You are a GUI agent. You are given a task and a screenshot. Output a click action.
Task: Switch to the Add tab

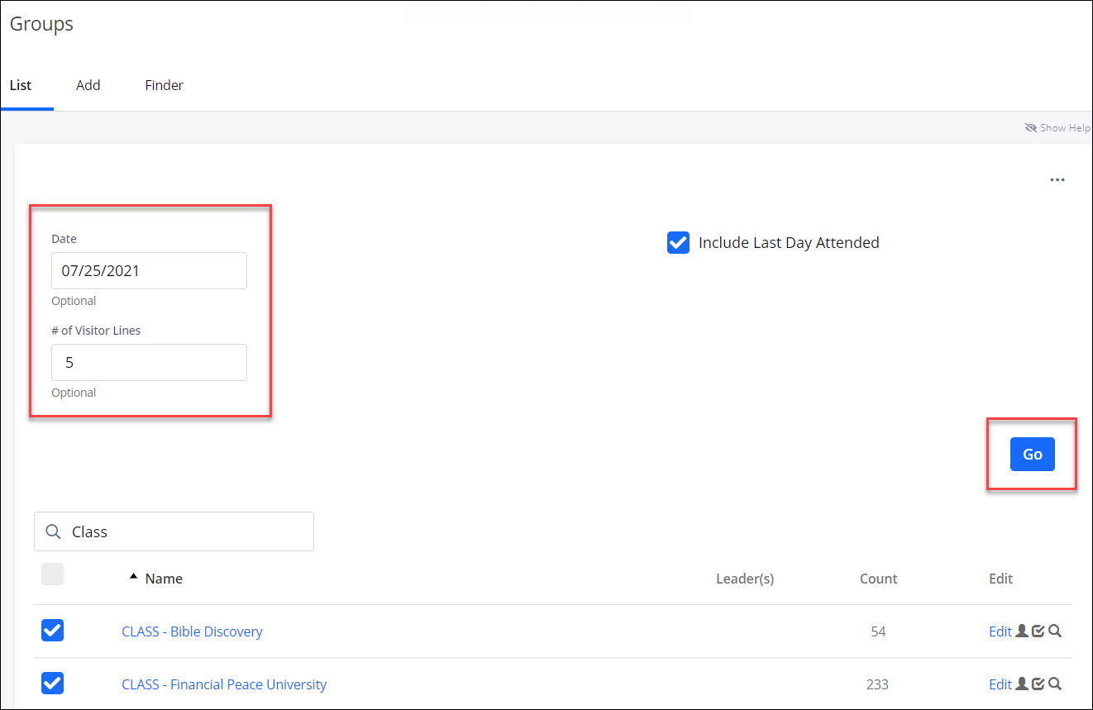coord(88,85)
